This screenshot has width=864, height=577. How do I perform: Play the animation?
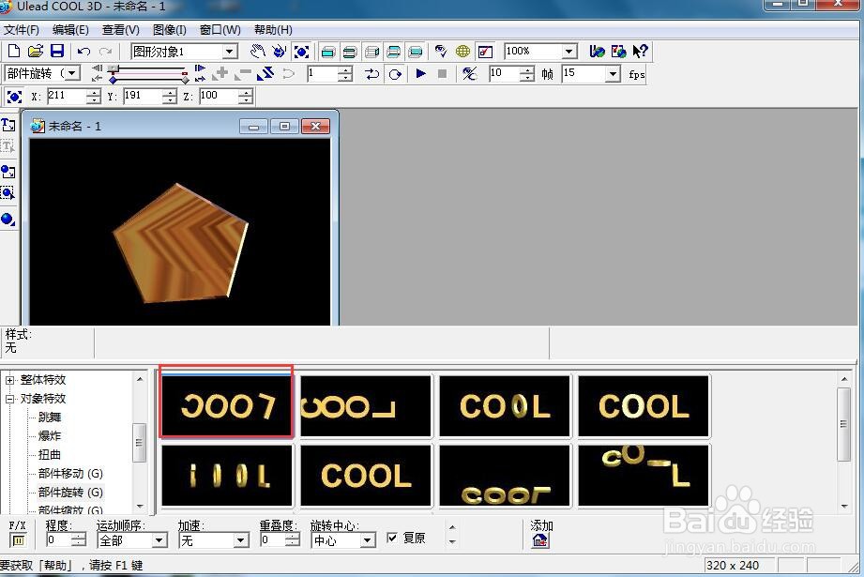(421, 73)
